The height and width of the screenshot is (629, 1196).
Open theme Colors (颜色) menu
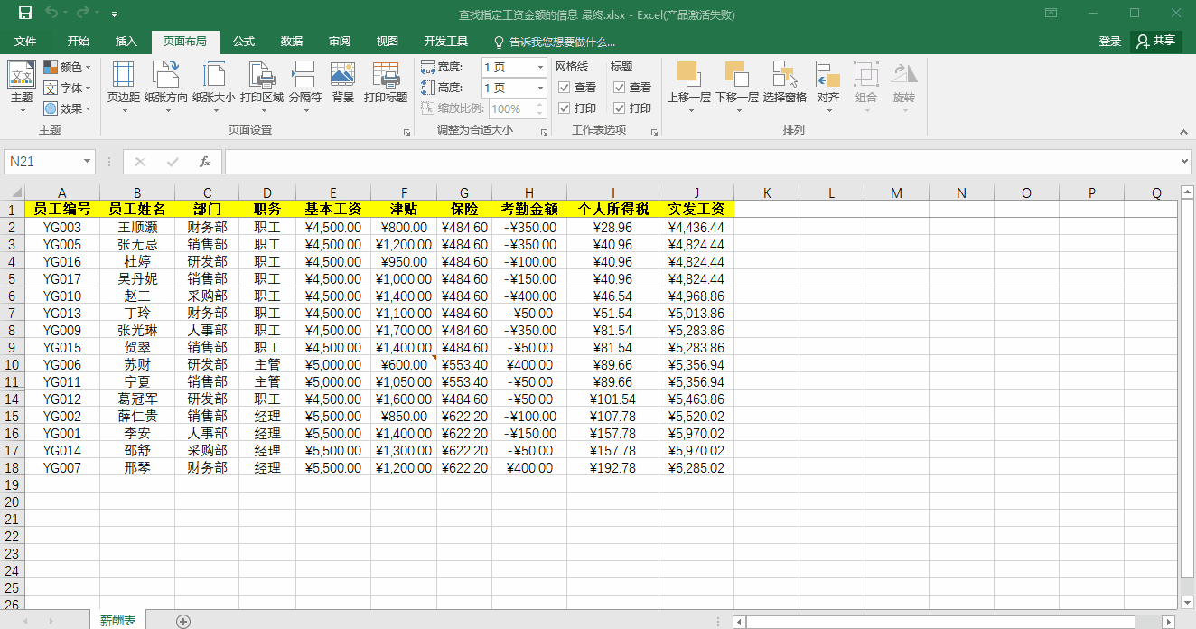(67, 67)
